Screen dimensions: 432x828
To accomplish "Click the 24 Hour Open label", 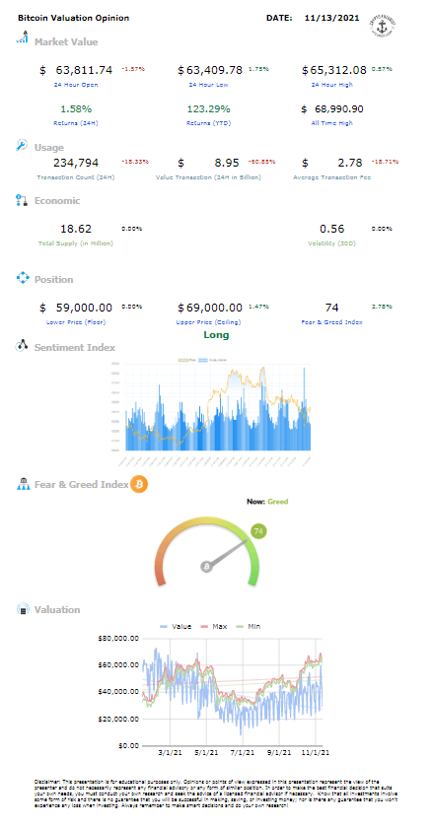I will (75, 85).
